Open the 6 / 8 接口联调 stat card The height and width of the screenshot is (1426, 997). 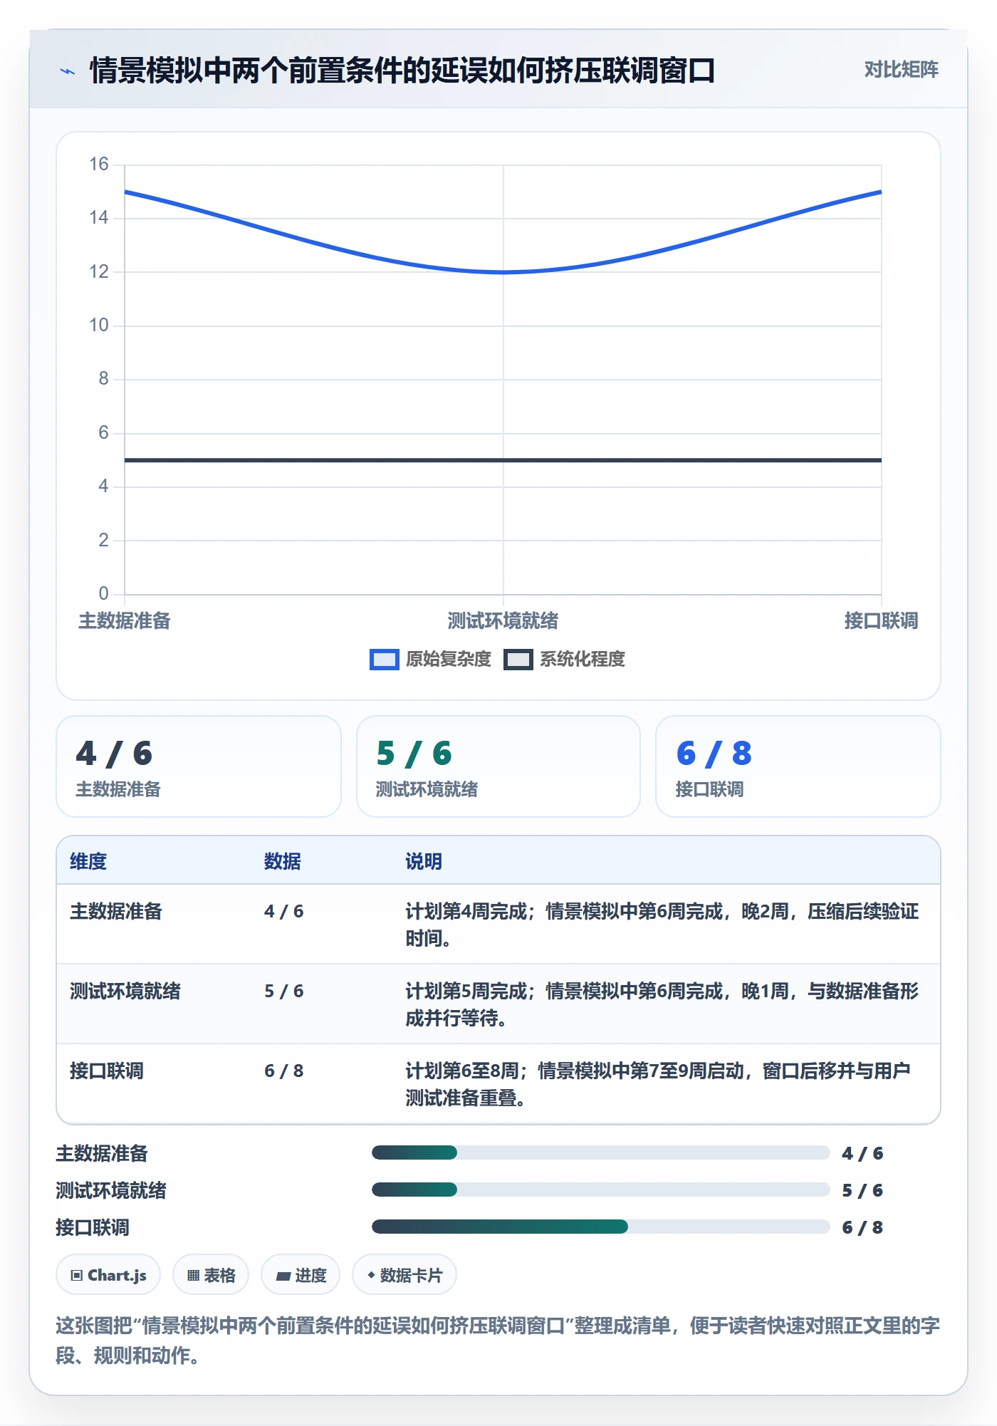(x=798, y=766)
